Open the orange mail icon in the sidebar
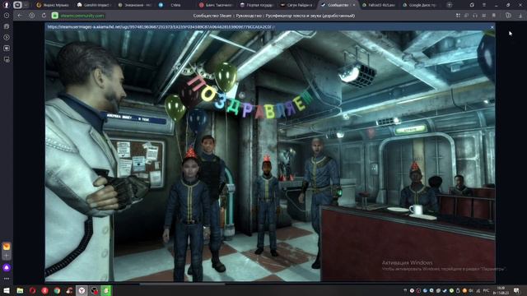The width and height of the screenshot is (527, 296). (7, 246)
